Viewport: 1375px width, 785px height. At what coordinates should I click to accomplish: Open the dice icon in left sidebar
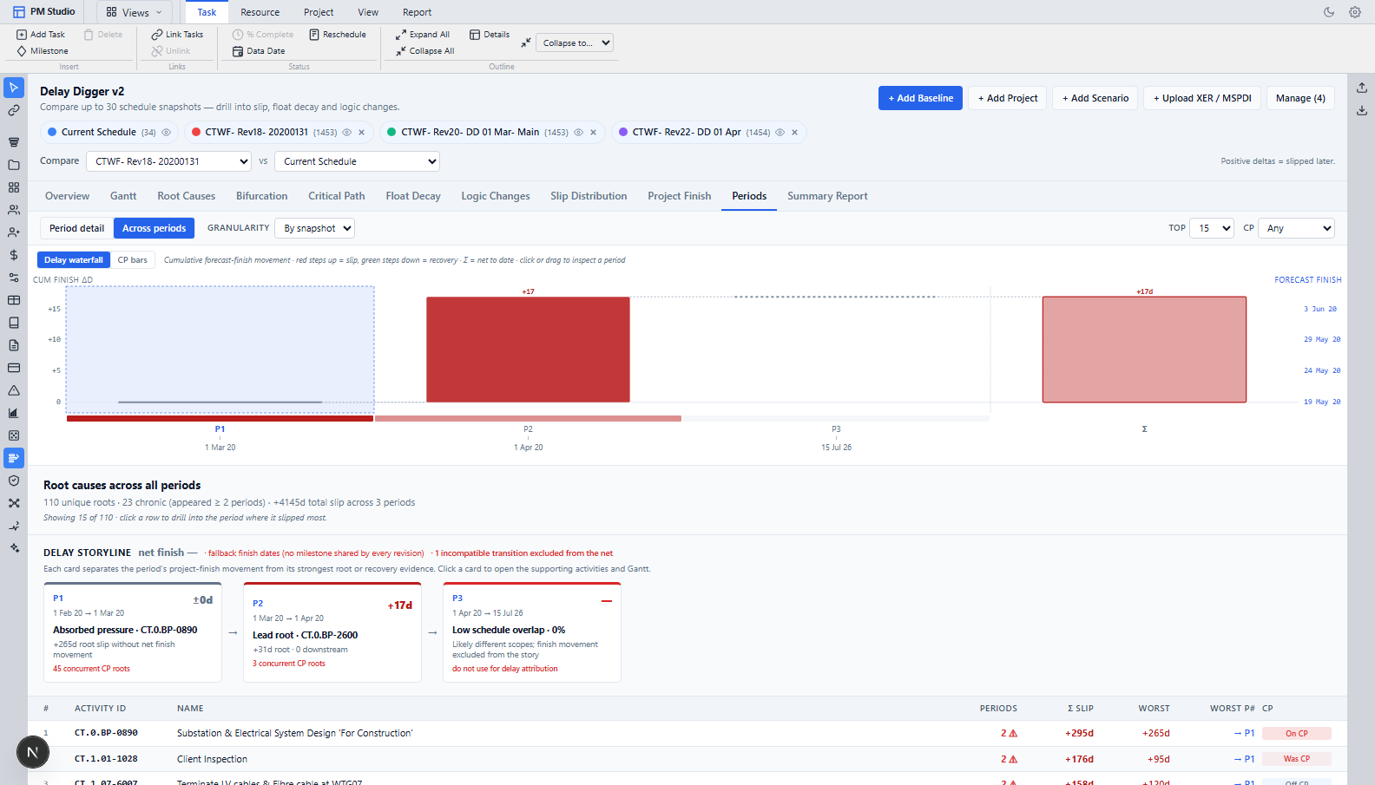(14, 435)
